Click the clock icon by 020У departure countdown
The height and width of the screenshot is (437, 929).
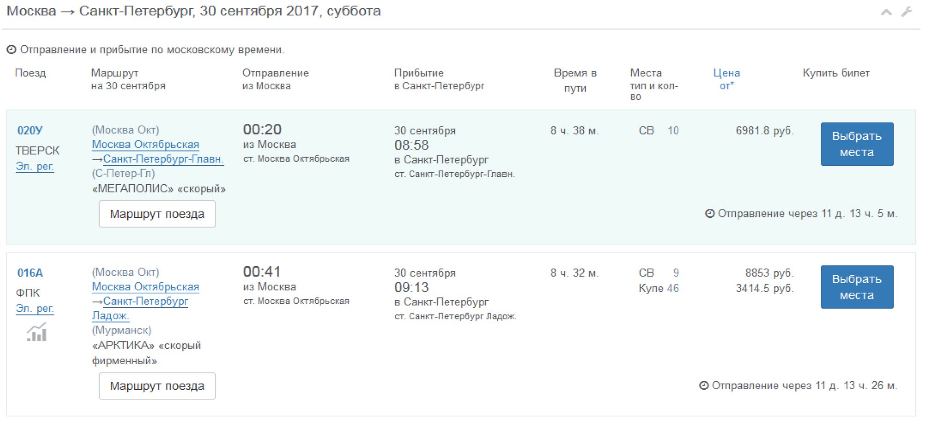pyautogui.click(x=710, y=214)
